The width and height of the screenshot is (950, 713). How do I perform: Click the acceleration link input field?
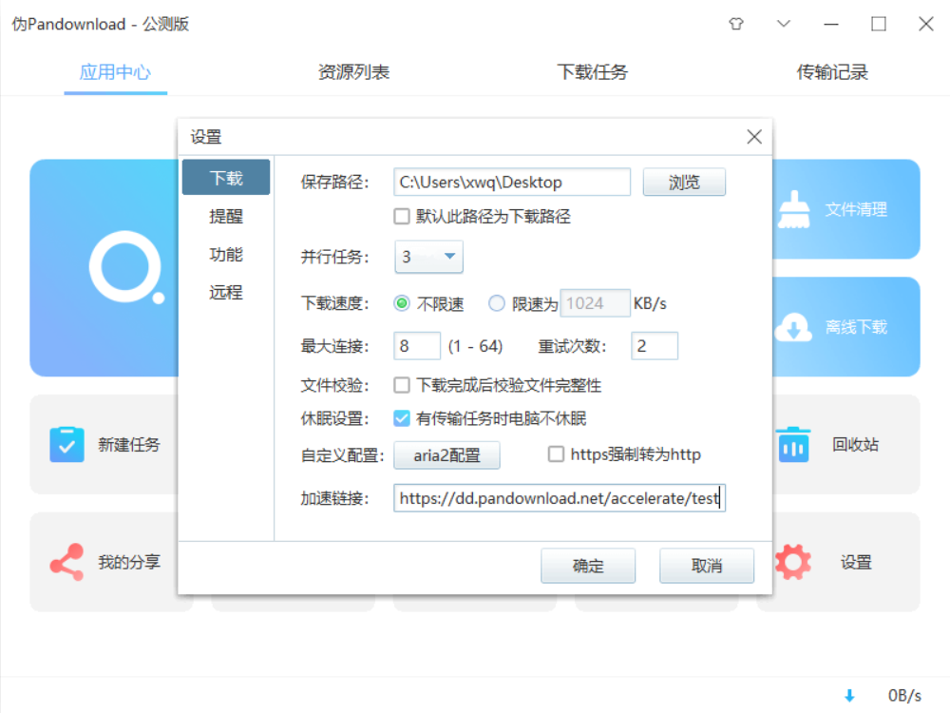[x=559, y=498]
